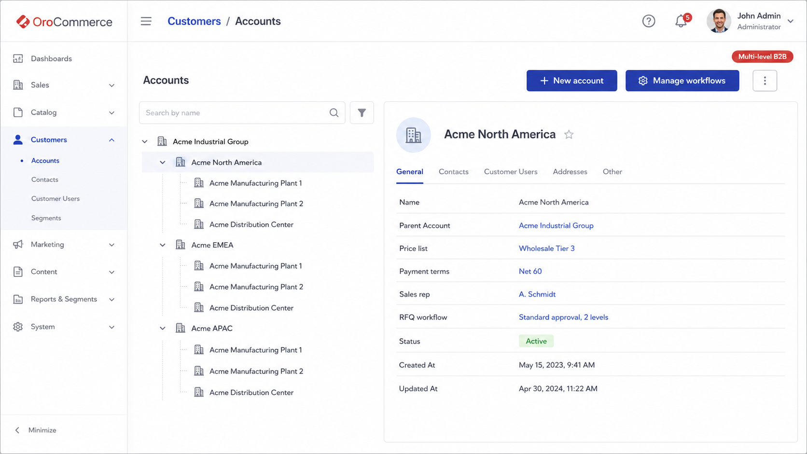
Task: Collapse the Acme EMEA tree node
Action: click(163, 245)
